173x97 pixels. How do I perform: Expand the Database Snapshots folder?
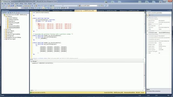(x=6, y=20)
